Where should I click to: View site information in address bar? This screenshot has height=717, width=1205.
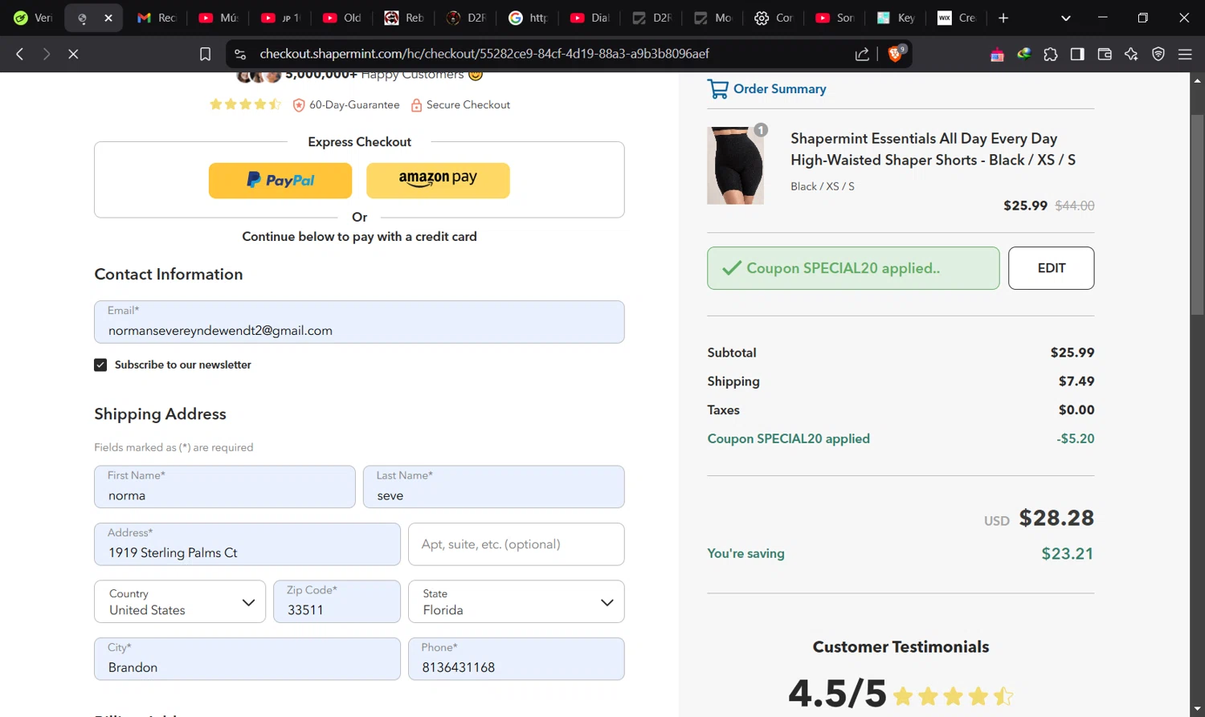pos(240,54)
